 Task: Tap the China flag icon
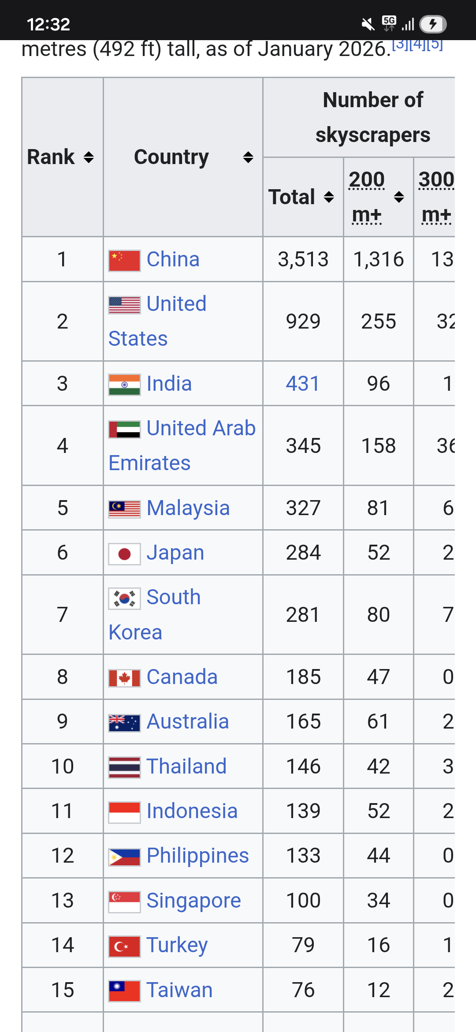click(x=124, y=260)
